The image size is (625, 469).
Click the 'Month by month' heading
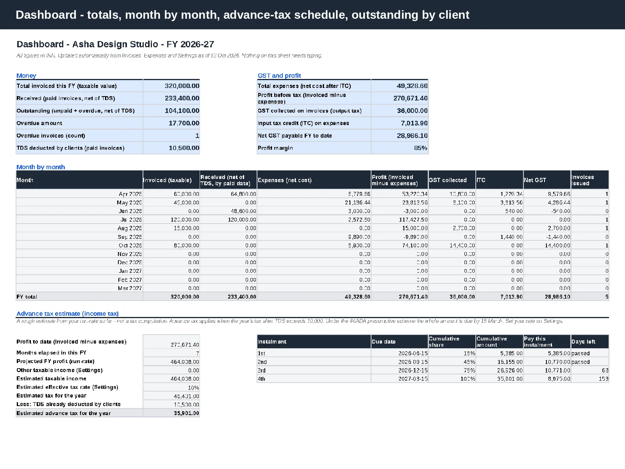[41, 167]
